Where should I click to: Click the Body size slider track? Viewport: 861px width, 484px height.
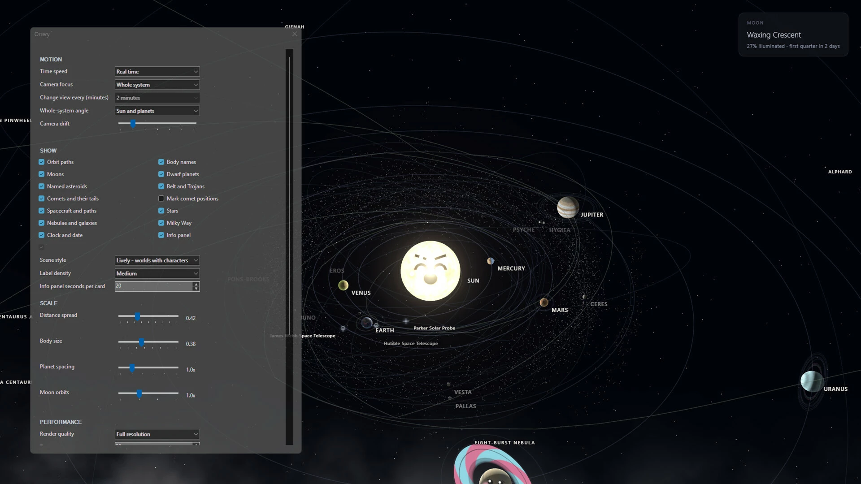click(148, 342)
